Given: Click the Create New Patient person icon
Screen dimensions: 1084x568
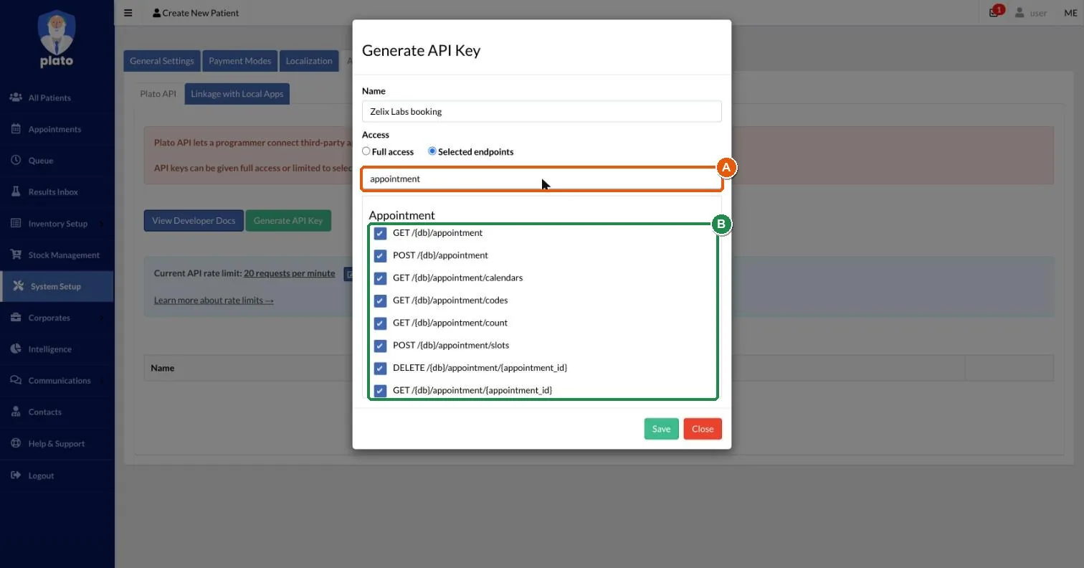Looking at the screenshot, I should (x=157, y=13).
